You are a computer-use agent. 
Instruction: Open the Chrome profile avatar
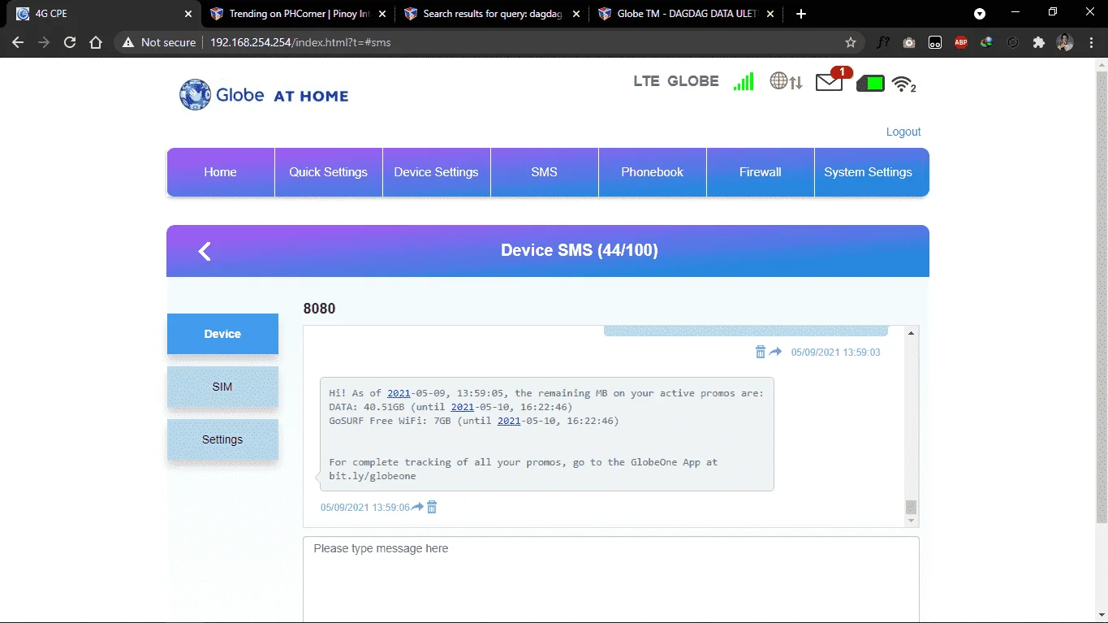[x=1065, y=42]
